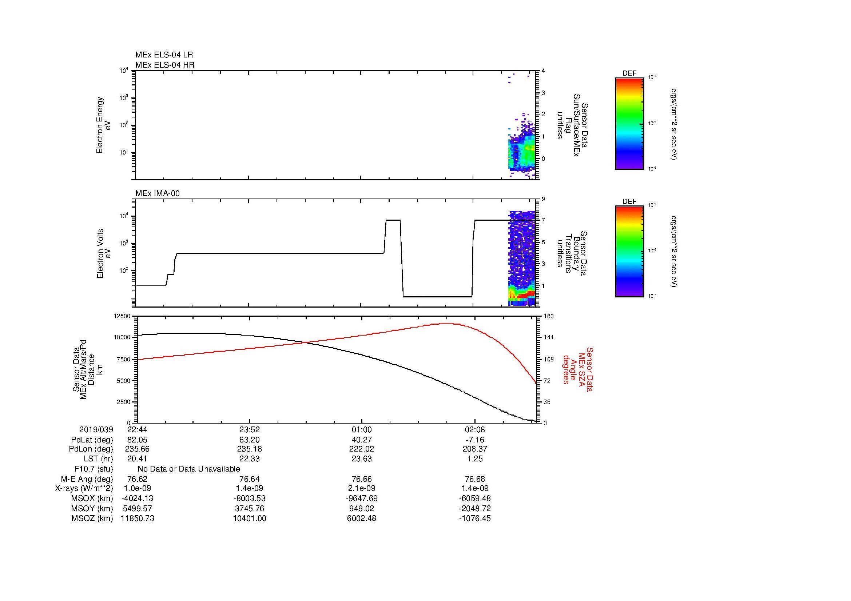This screenshot has width=851, height=601.
Task: Click the PdLon value '222.02'
Action: [x=361, y=449]
